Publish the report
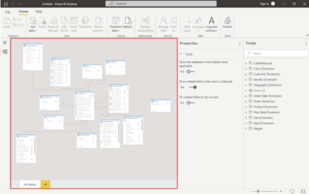 228,22
